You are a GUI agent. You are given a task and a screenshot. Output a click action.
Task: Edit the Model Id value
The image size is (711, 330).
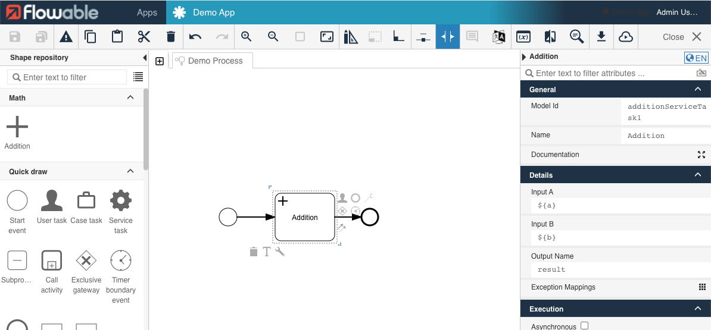tap(666, 112)
